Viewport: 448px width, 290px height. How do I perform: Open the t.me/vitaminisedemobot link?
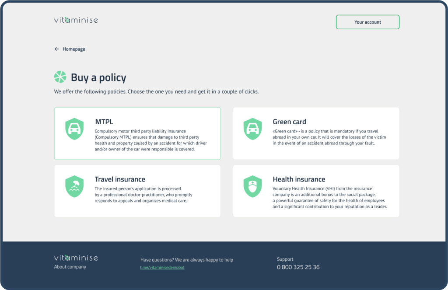pos(162,267)
